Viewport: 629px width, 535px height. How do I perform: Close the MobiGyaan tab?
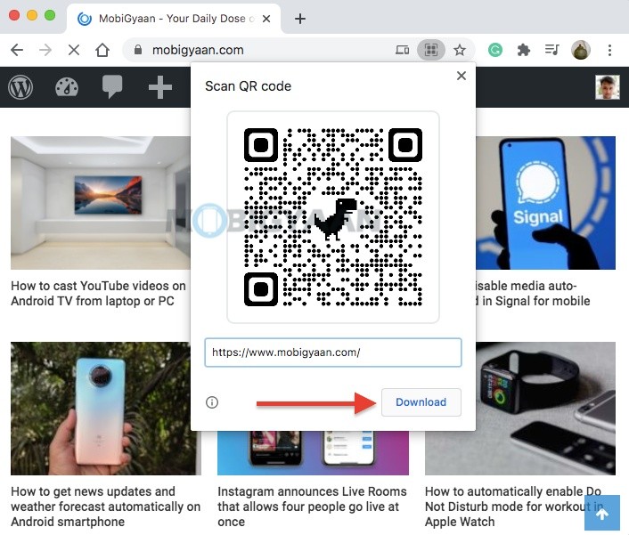[266, 19]
